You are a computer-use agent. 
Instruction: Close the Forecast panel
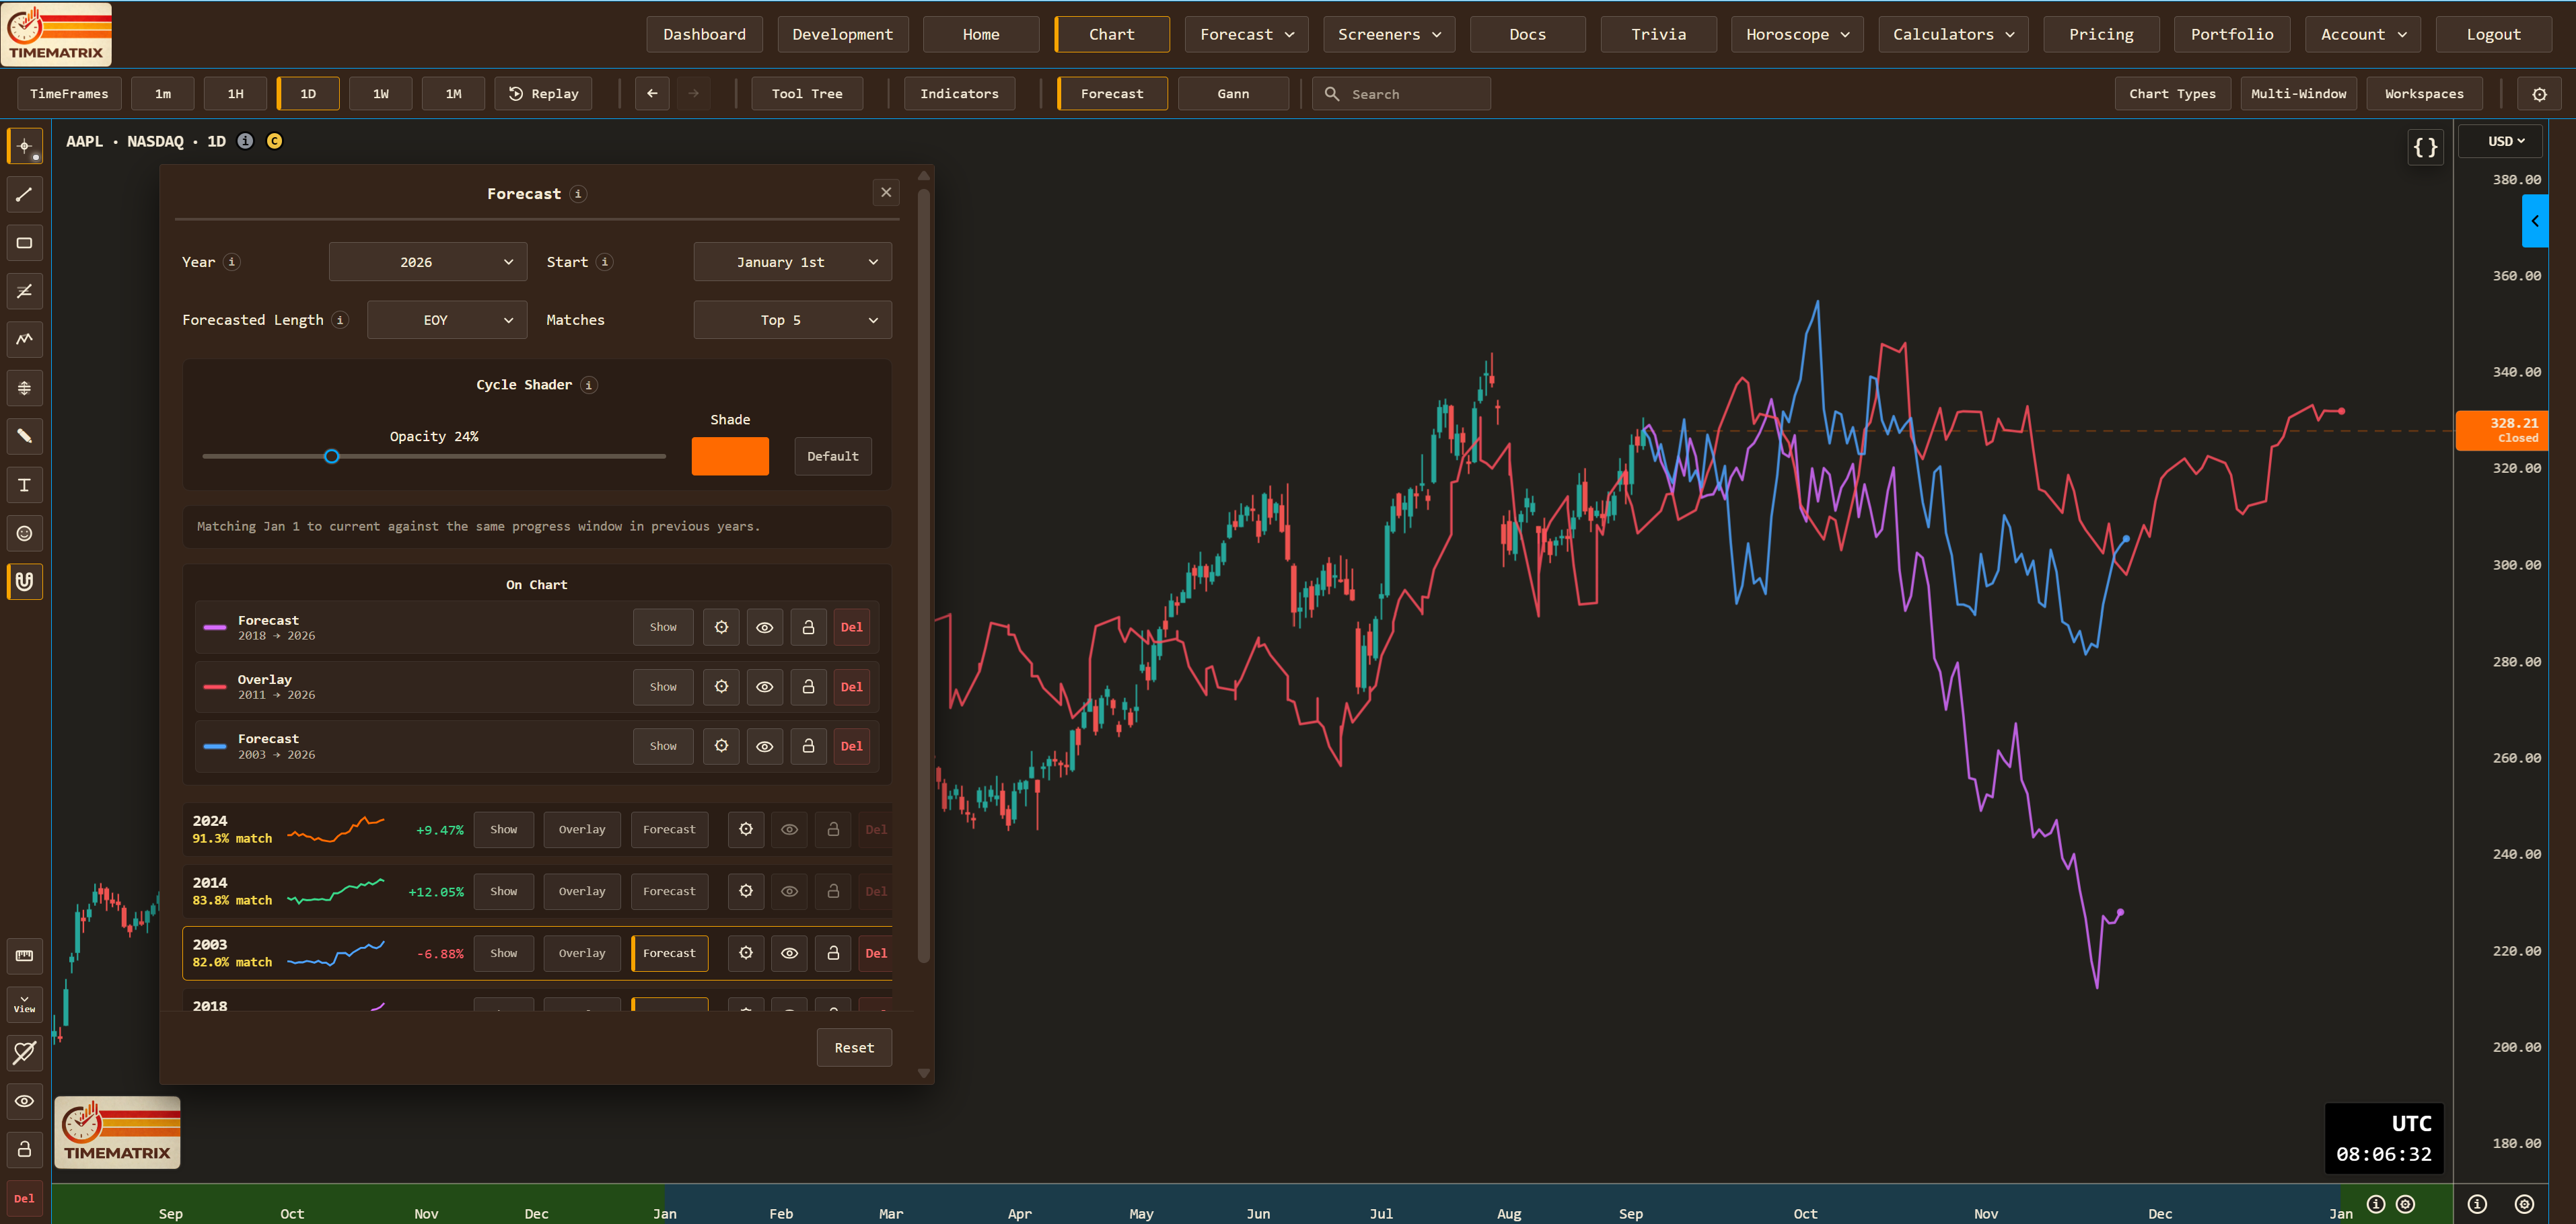pos(886,193)
